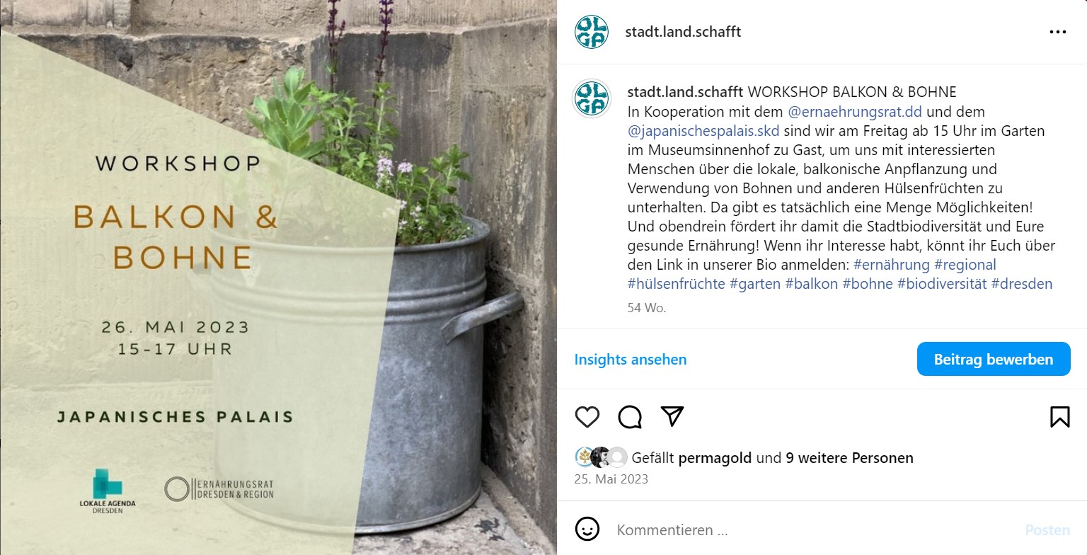
Task: Open comments via speech bubble icon
Action: [629, 417]
